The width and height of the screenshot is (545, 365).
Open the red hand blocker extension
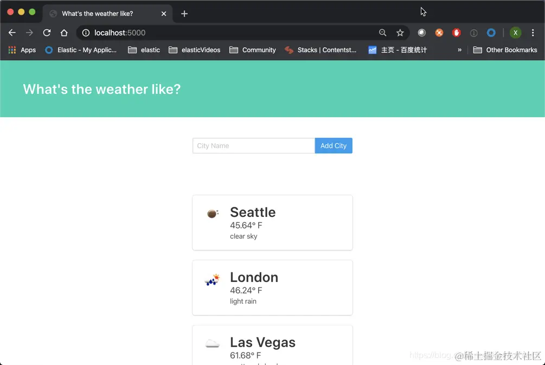(x=457, y=33)
